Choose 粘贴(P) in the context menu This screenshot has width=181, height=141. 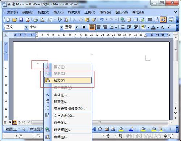coord(68,80)
